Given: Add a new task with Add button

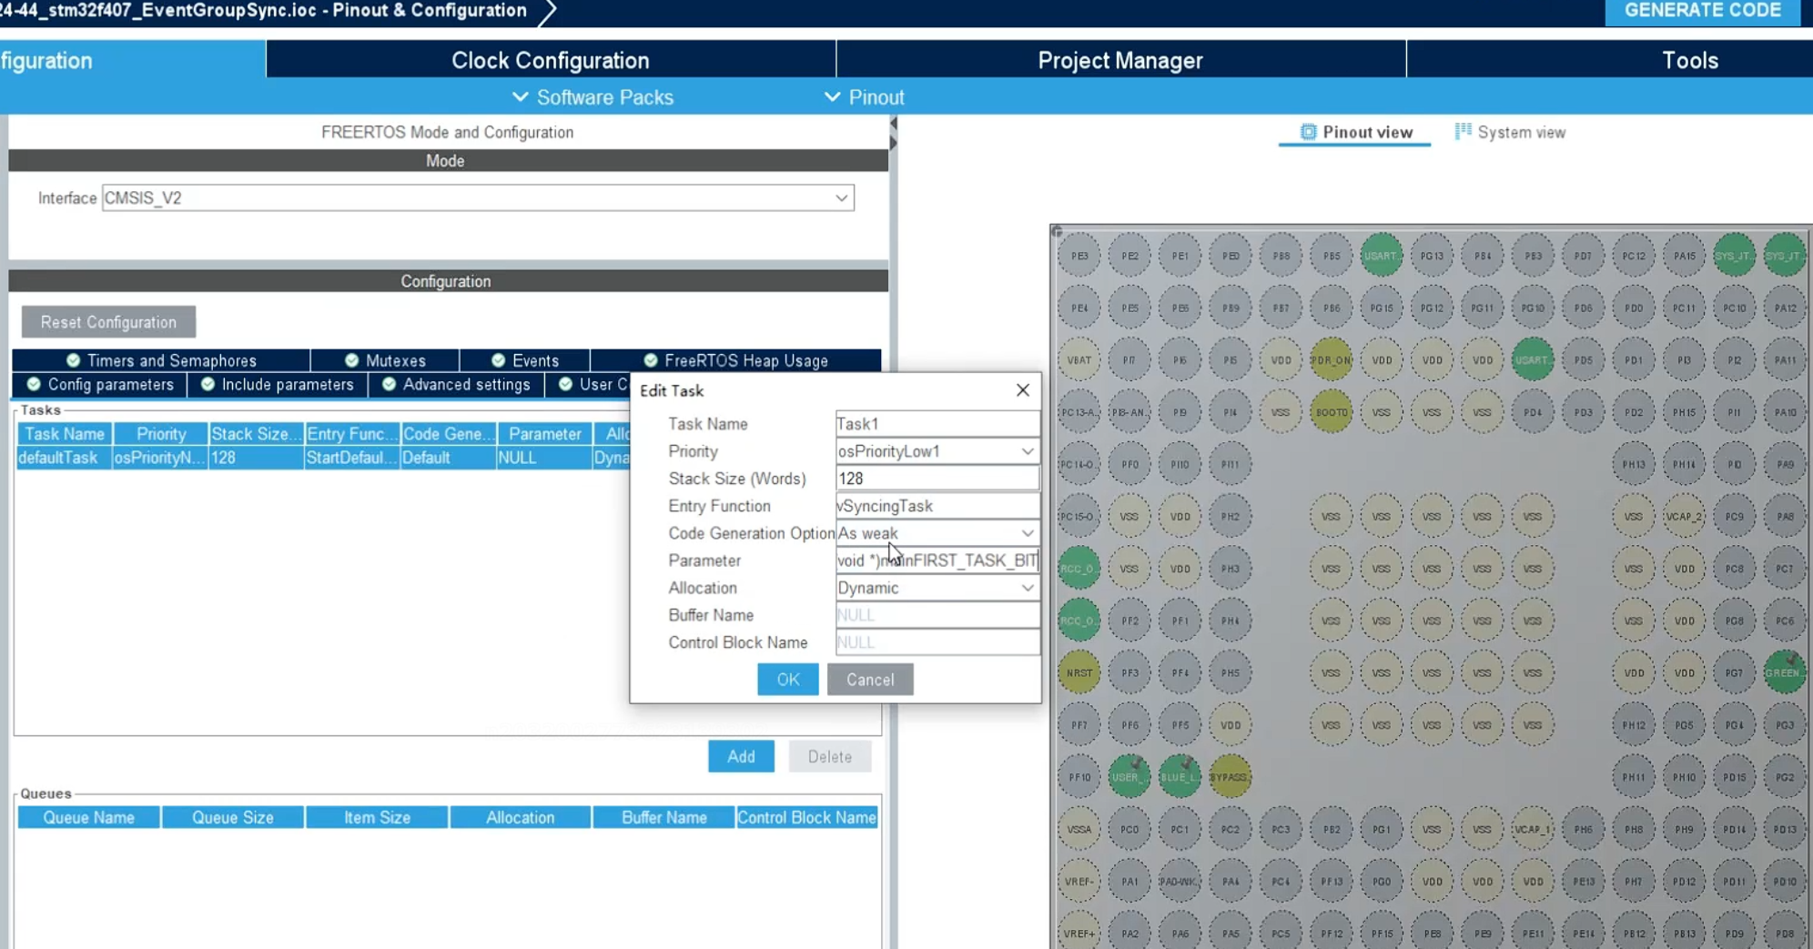Looking at the screenshot, I should (741, 757).
